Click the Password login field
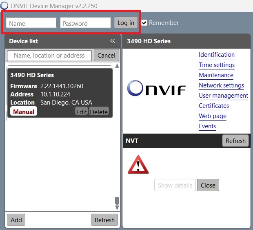253x230 pixels. coord(85,23)
